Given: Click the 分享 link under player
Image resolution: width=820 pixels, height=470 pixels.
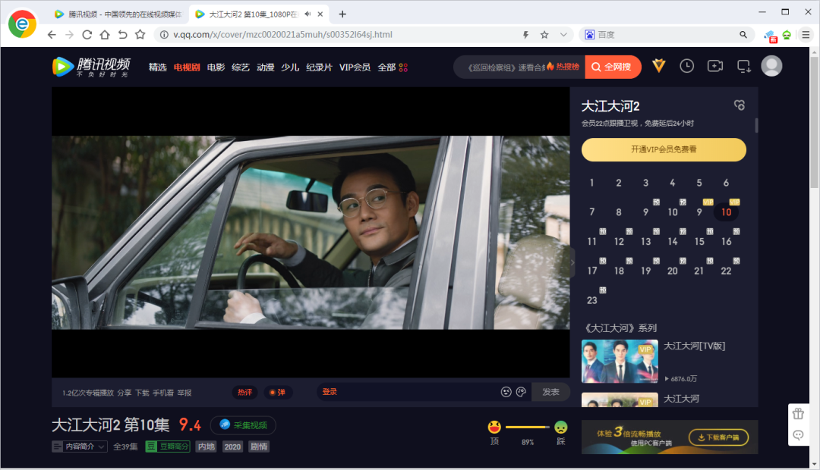Looking at the screenshot, I should 125,393.
